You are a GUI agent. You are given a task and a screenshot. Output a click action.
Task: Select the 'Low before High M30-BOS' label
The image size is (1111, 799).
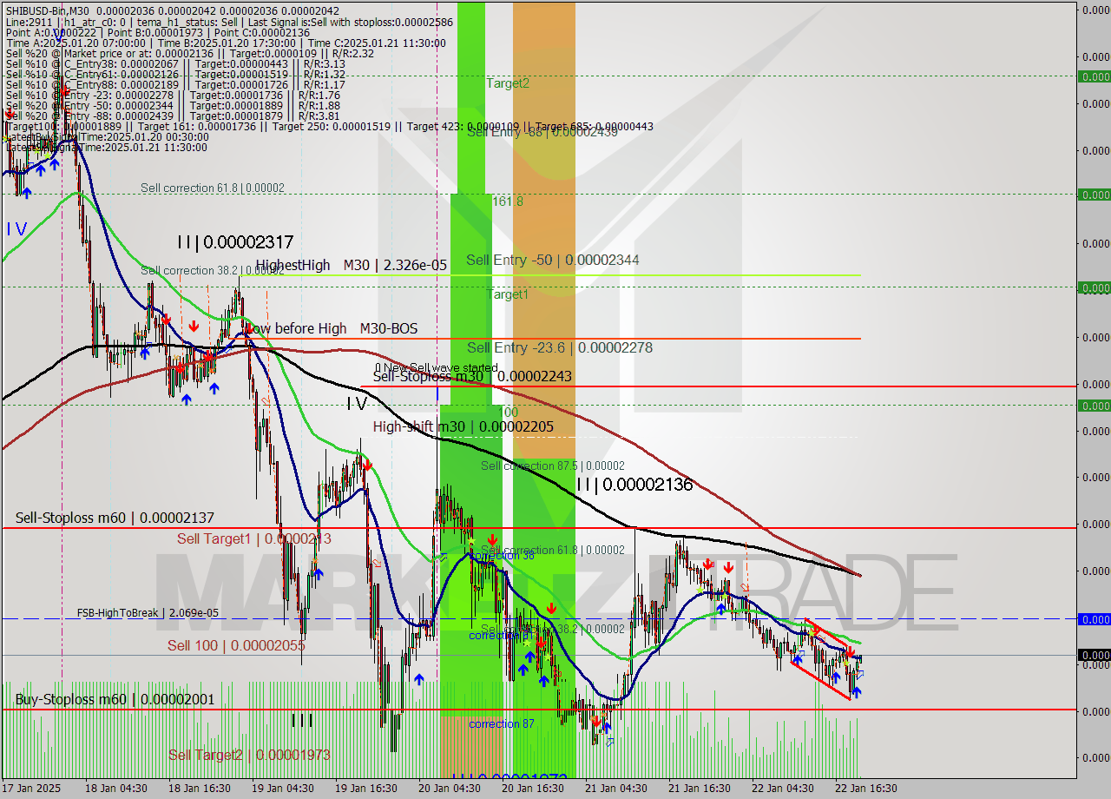click(332, 328)
